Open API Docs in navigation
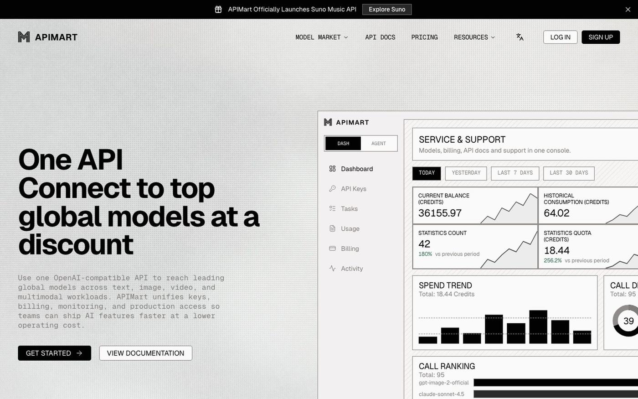 (x=380, y=37)
